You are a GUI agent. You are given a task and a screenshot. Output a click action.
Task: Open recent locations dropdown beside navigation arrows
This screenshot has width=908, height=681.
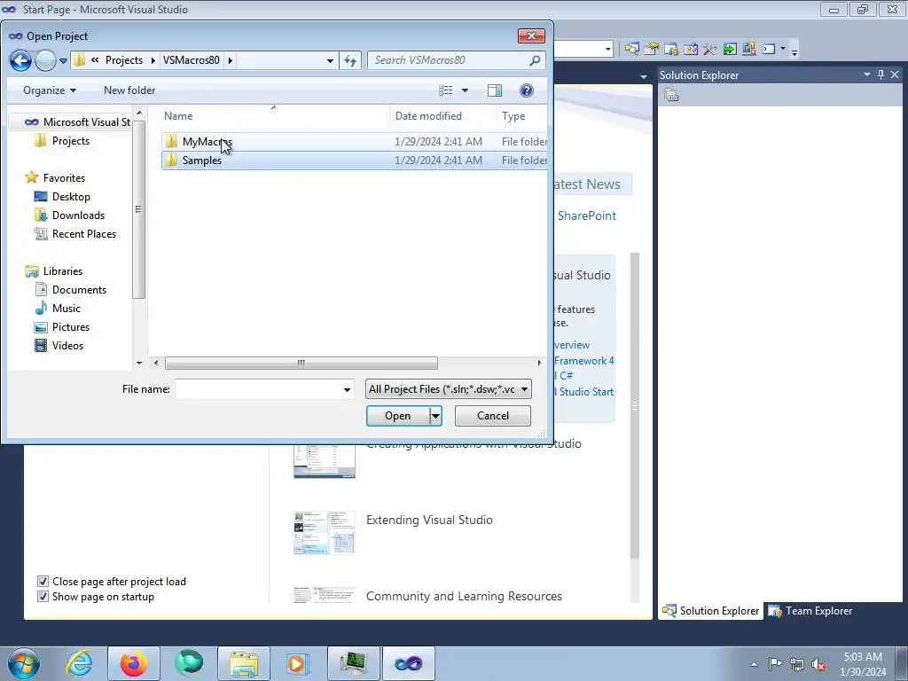click(x=63, y=60)
